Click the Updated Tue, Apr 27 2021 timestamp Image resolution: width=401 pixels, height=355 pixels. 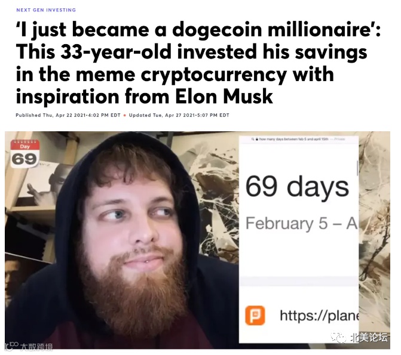tap(179, 115)
